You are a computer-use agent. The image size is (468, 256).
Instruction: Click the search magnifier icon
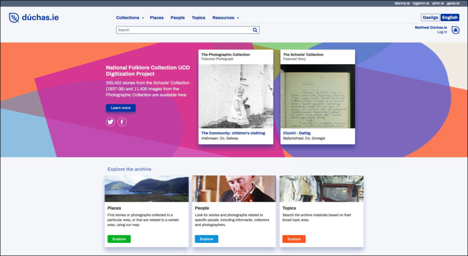coord(255,30)
